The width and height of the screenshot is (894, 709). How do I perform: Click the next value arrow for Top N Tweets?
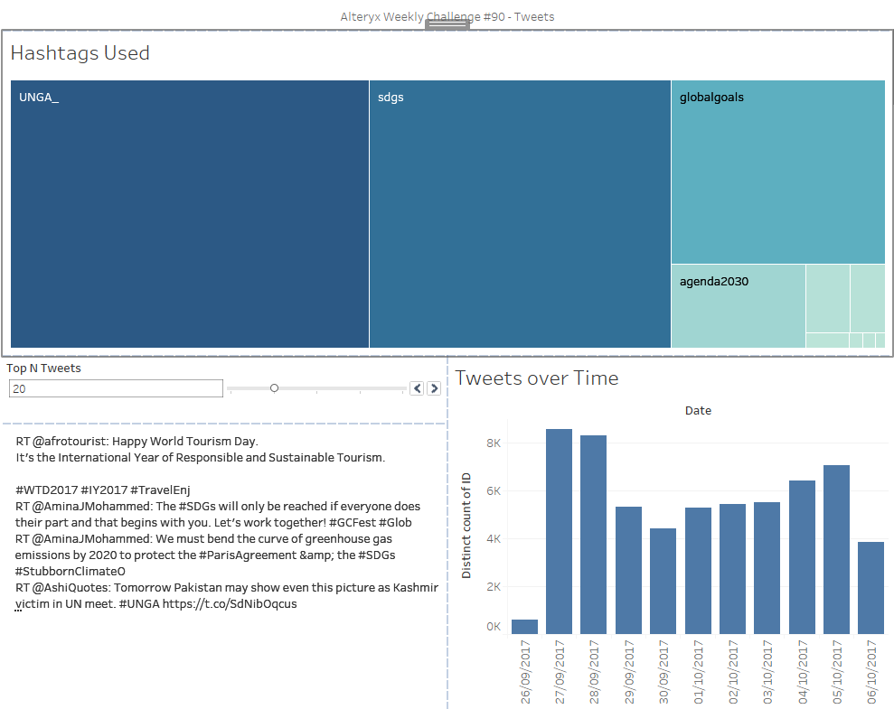(x=434, y=388)
